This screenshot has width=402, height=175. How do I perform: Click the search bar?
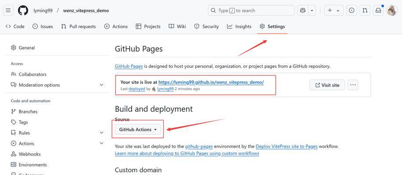[x=251, y=10]
